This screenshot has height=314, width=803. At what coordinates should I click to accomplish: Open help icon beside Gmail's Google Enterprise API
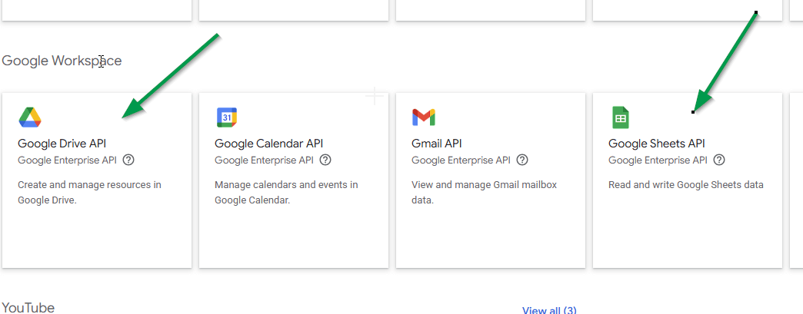(x=521, y=160)
